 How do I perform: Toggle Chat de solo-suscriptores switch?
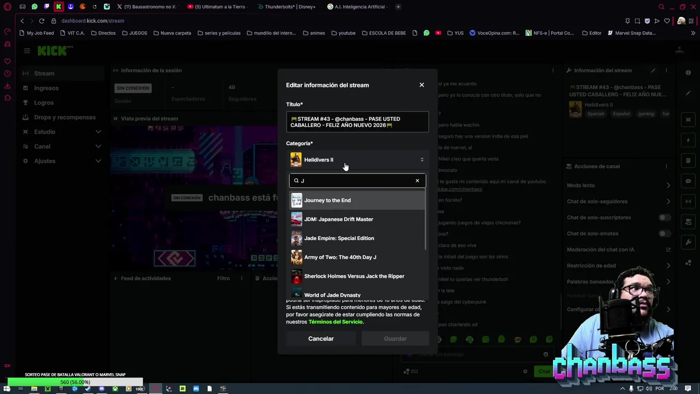tap(664, 217)
